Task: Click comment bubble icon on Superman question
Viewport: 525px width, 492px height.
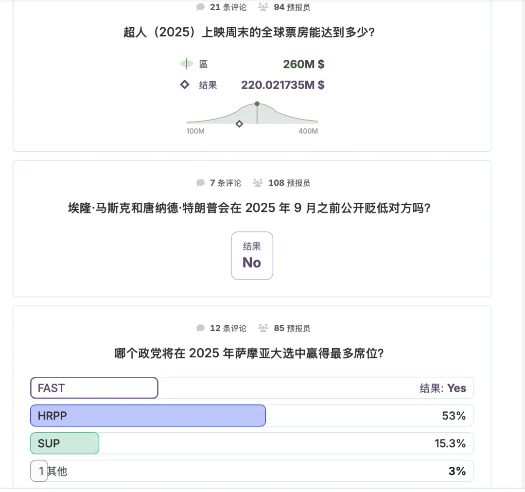Action: (x=200, y=7)
